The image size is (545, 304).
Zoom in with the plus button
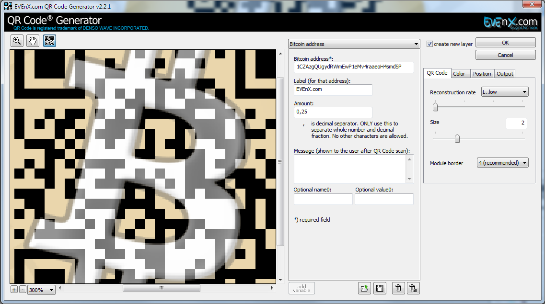(14, 290)
